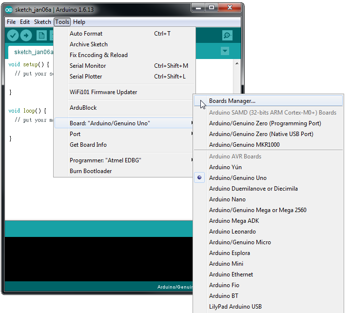Switch to sketch_jan06a tab
This screenshot has width=350, height=313.
click(31, 52)
